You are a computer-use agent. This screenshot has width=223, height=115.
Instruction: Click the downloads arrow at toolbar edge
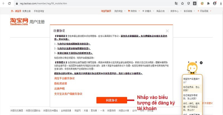221,3
